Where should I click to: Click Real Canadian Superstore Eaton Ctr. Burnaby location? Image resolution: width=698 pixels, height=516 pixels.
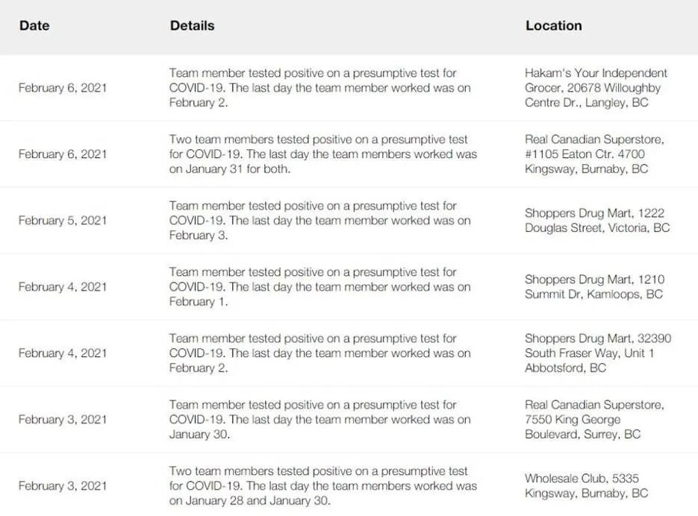pyautogui.click(x=594, y=154)
